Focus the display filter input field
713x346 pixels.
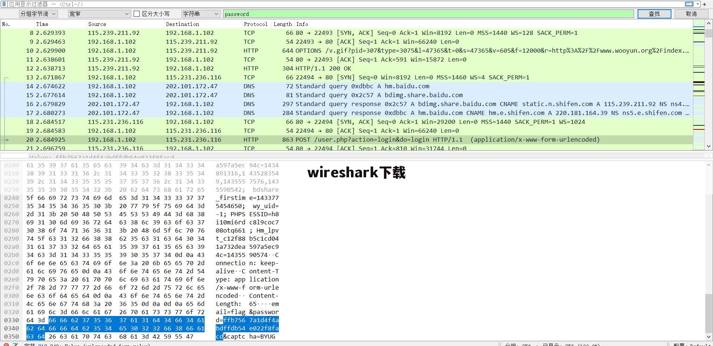tap(345, 4)
